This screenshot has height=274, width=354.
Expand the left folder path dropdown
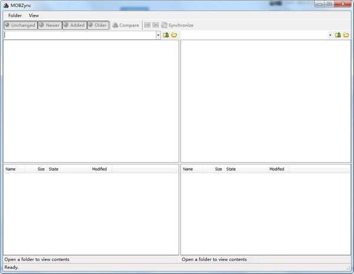[158, 35]
